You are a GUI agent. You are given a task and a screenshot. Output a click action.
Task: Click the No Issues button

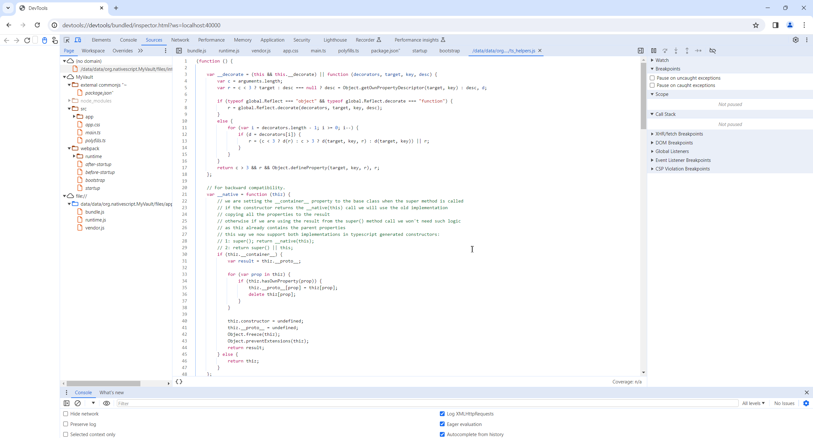coord(784,403)
